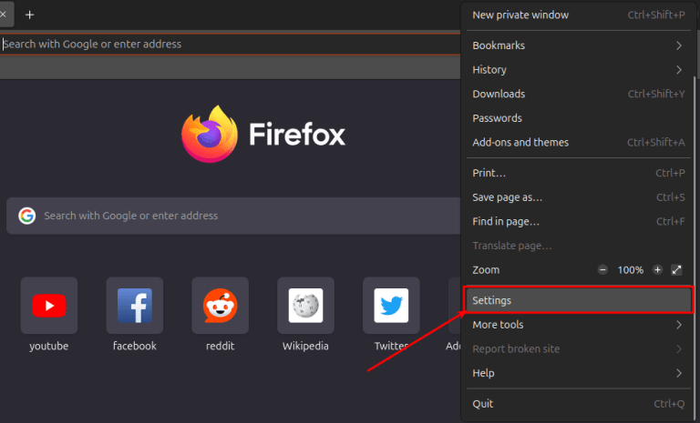Expand the Bookmarks submenu
700x423 pixels.
pyautogui.click(x=578, y=45)
